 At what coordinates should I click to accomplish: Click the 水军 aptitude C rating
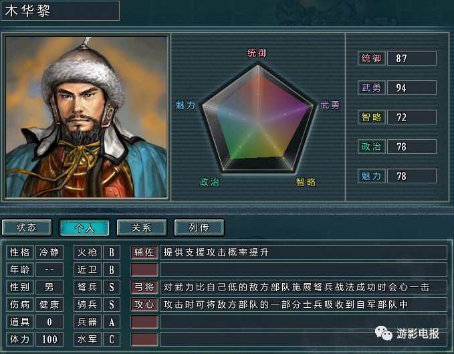pos(112,339)
